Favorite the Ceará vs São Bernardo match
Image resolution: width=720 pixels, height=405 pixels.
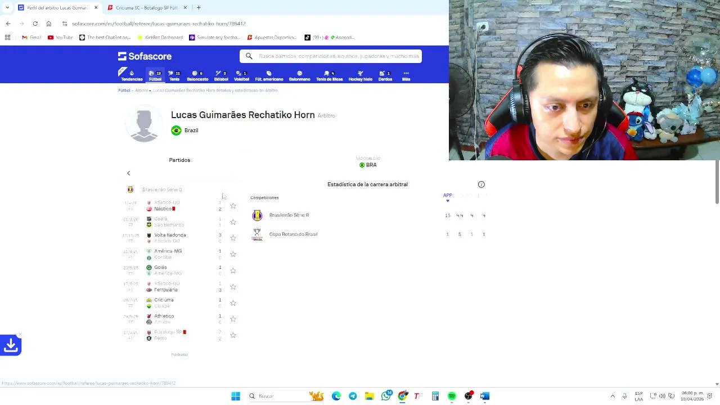(233, 222)
